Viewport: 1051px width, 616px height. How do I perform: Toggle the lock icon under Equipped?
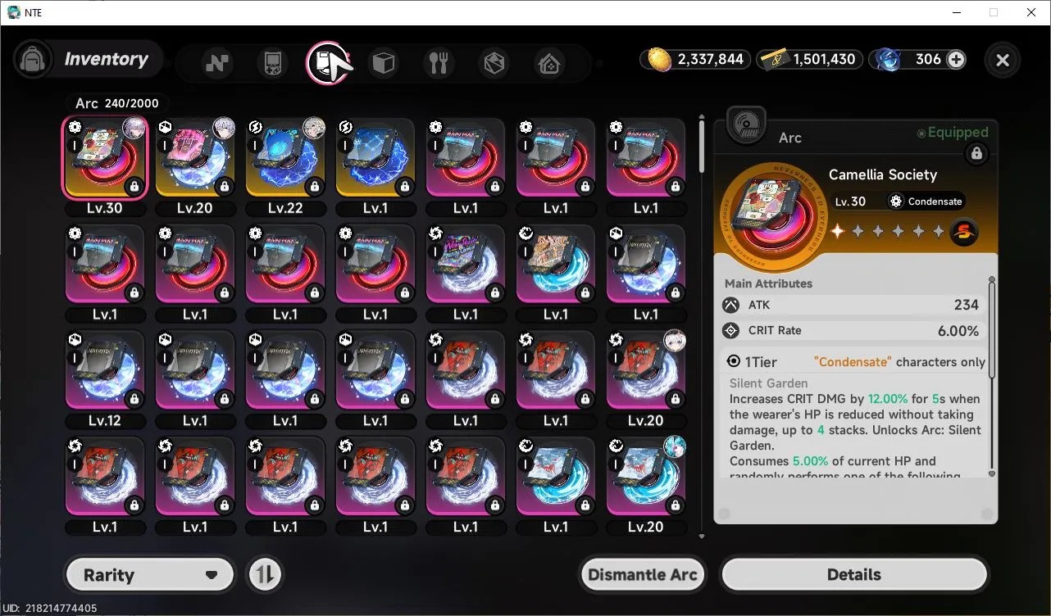pos(976,153)
